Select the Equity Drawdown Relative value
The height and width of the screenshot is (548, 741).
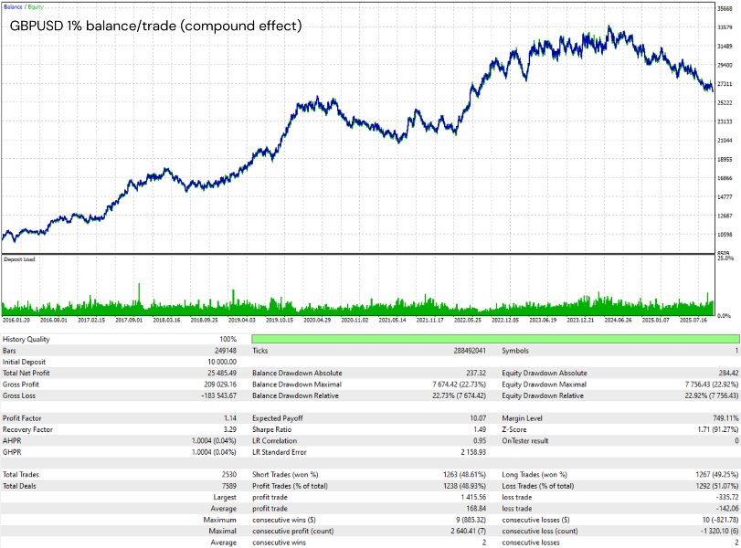pos(711,395)
